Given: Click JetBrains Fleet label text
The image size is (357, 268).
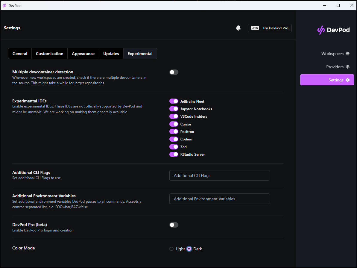Looking at the screenshot, I should [x=192, y=102].
